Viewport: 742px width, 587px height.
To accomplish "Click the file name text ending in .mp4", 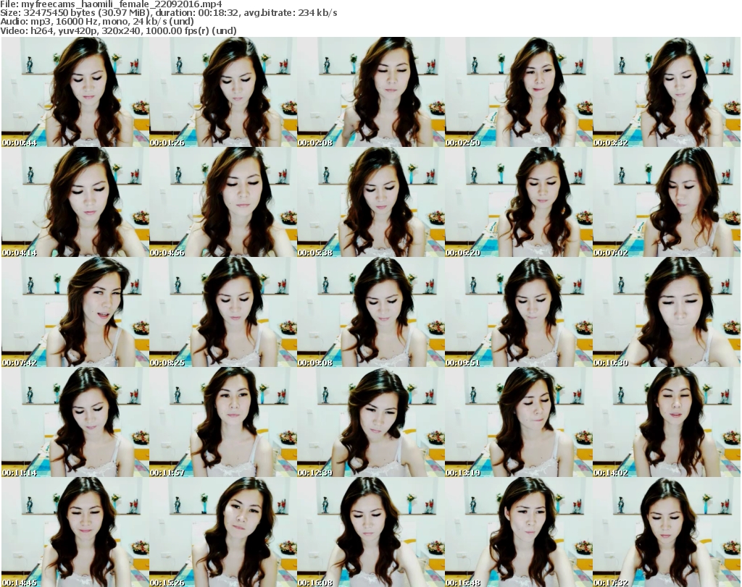I will click(122, 4).
